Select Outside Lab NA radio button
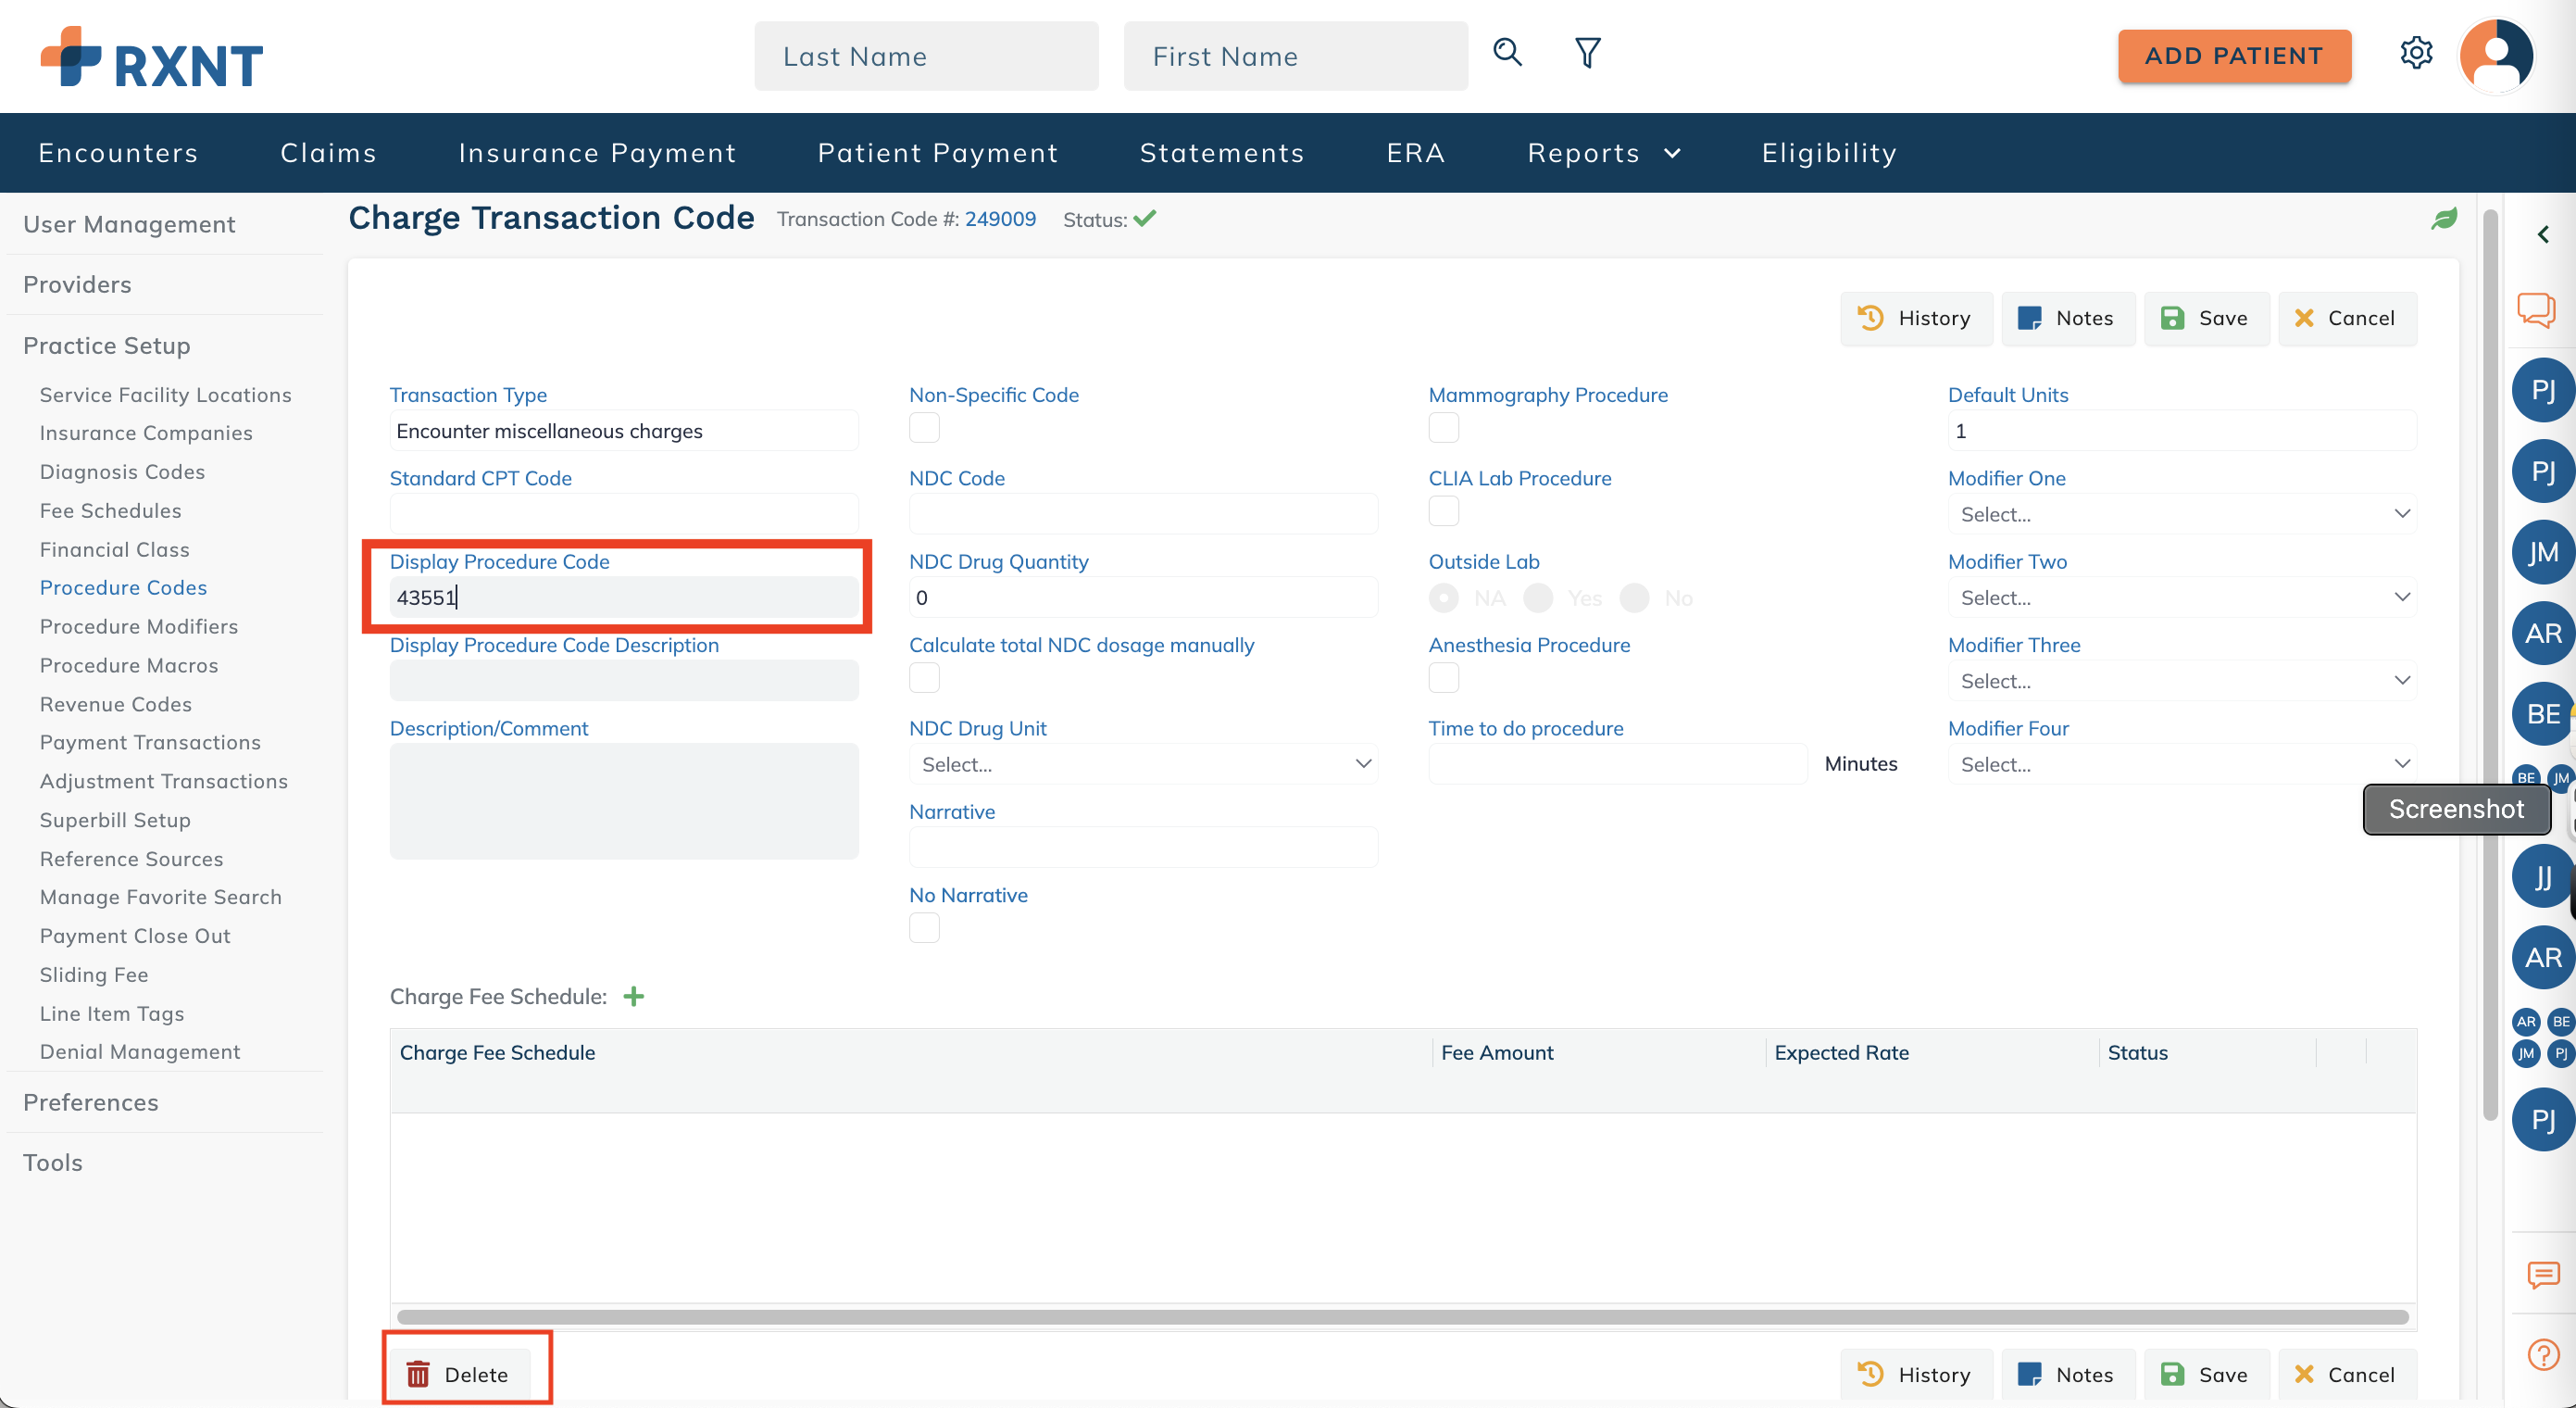The height and width of the screenshot is (1408, 2576). click(1443, 598)
